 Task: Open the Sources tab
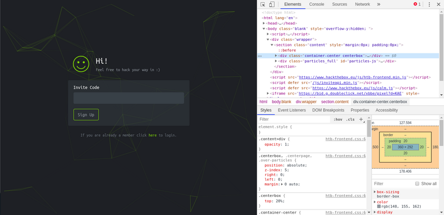[x=340, y=4]
